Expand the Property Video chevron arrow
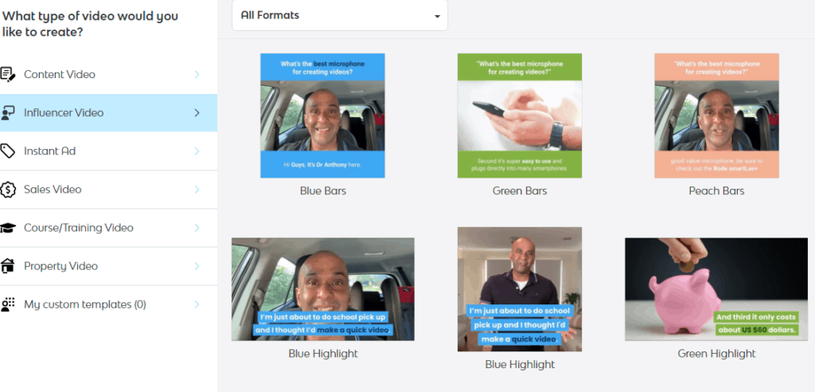Image resolution: width=815 pixels, height=392 pixels. coord(197,266)
